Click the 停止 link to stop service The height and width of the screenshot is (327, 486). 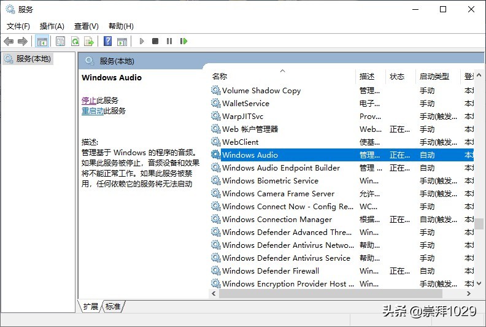pyautogui.click(x=89, y=100)
